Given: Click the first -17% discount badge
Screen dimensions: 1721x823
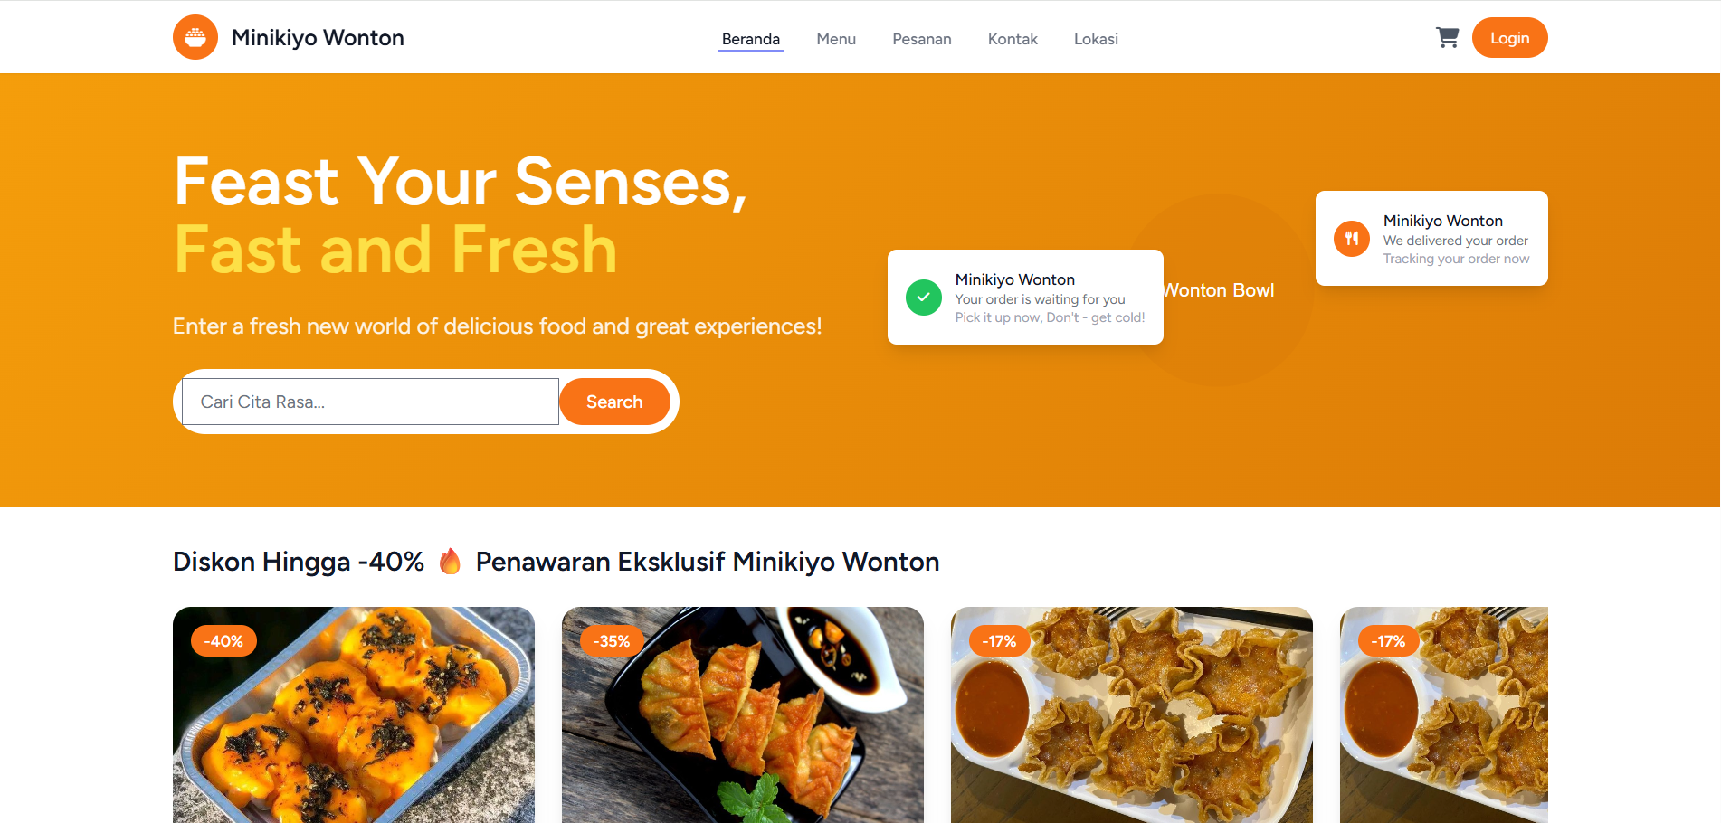Looking at the screenshot, I should [x=999, y=641].
